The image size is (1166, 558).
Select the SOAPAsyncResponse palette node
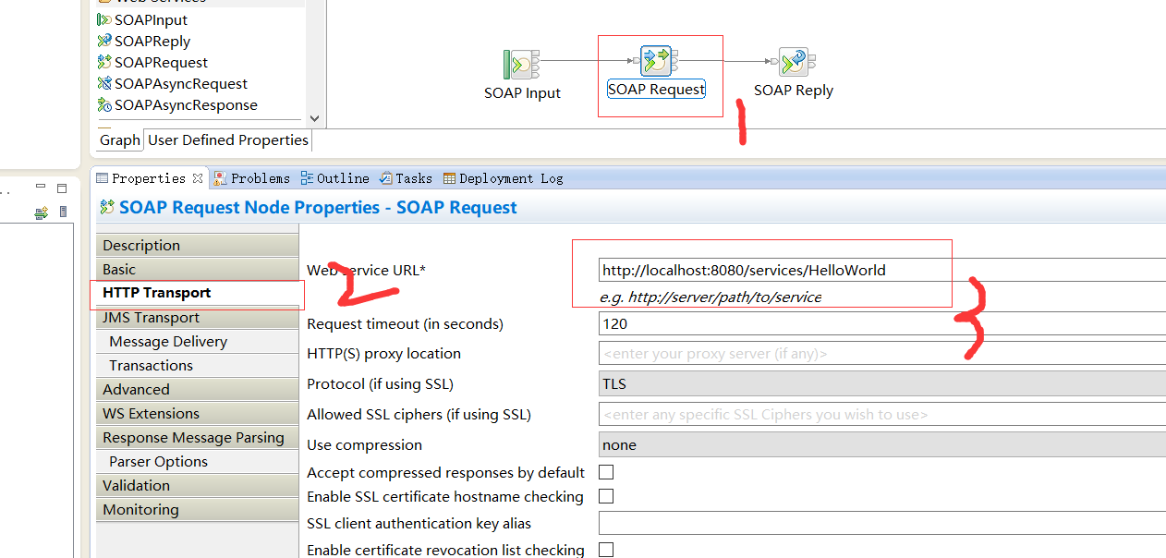click(x=177, y=104)
